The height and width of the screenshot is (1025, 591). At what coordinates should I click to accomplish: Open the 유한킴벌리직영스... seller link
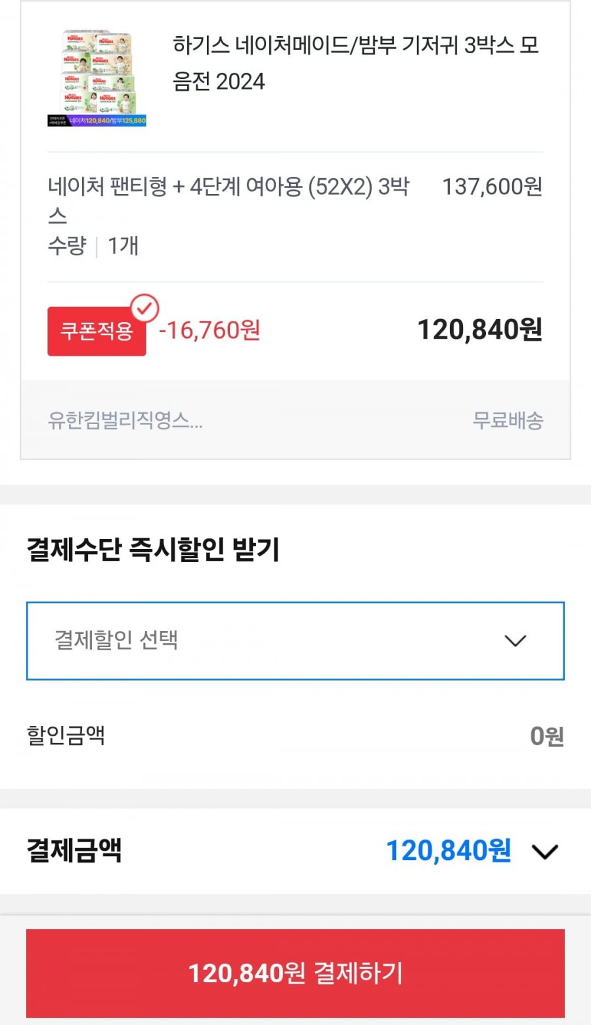[x=125, y=420]
